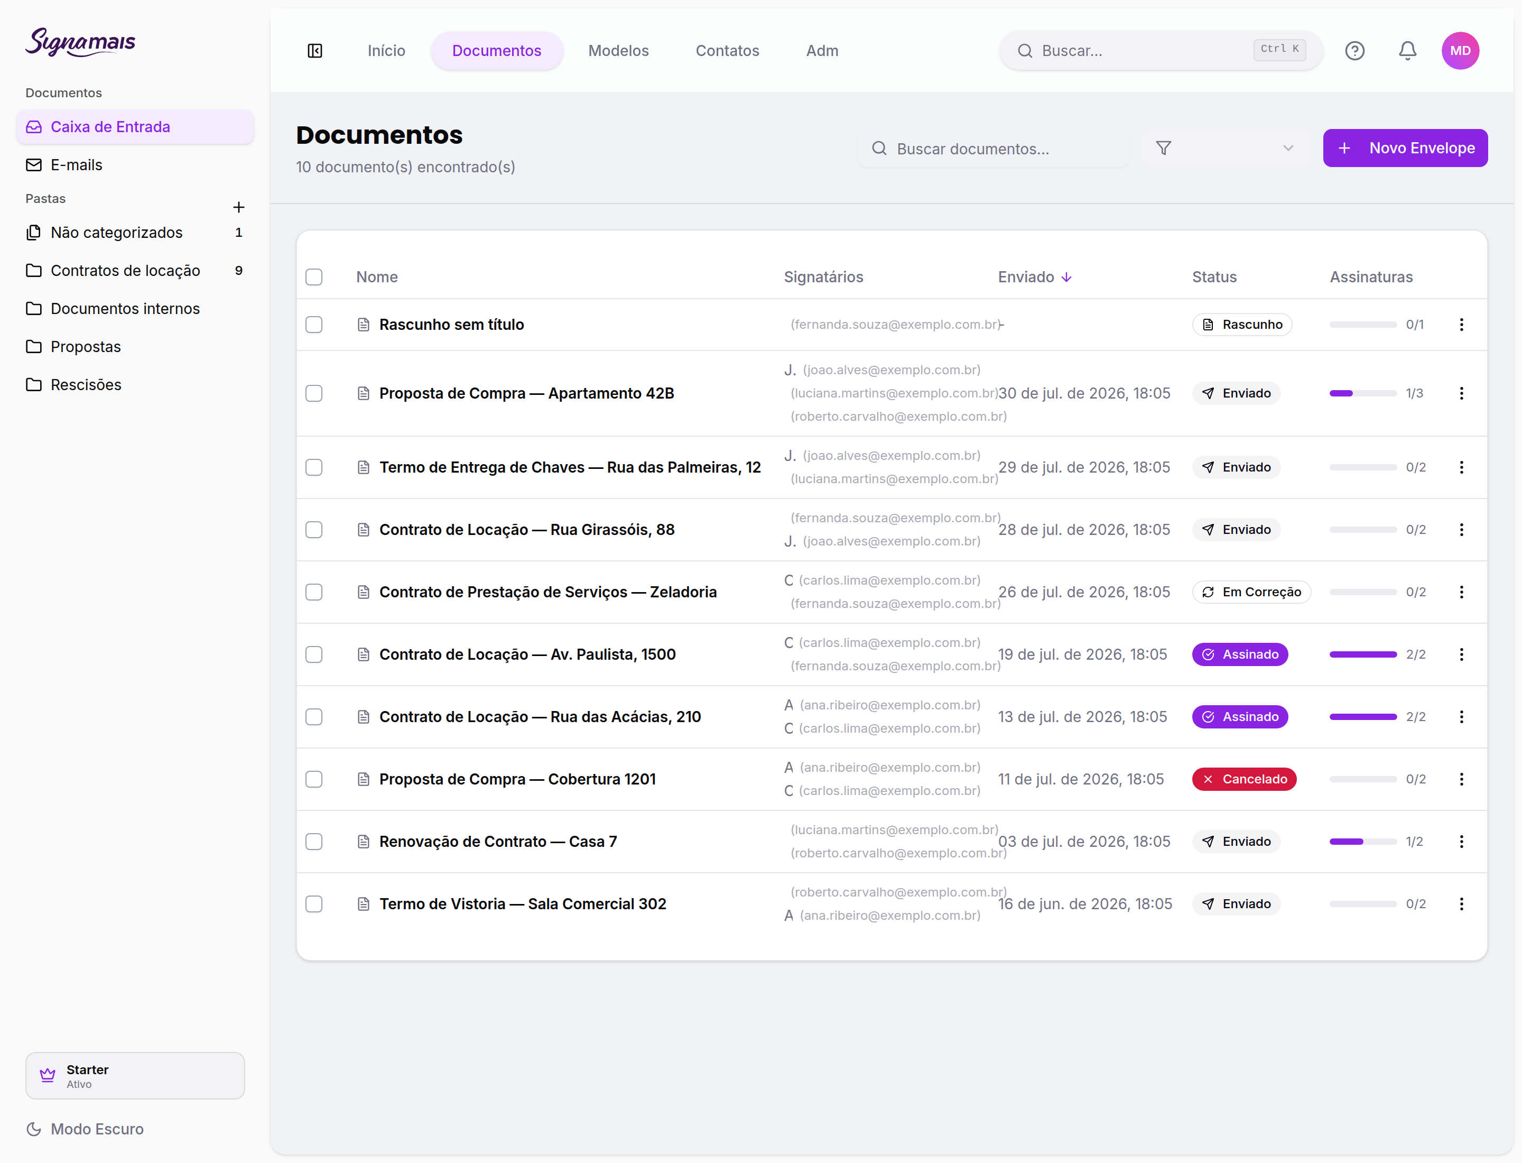Open more options for Contrato Av. Paulista, 1500
The image size is (1522, 1163).
coord(1461,654)
